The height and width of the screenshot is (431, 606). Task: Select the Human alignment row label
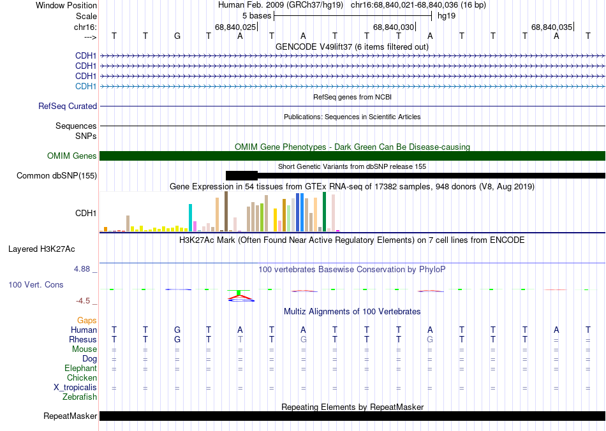(84, 330)
